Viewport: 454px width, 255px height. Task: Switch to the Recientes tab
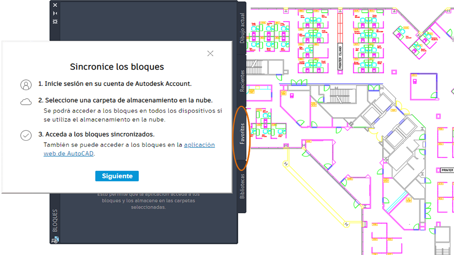click(242, 81)
